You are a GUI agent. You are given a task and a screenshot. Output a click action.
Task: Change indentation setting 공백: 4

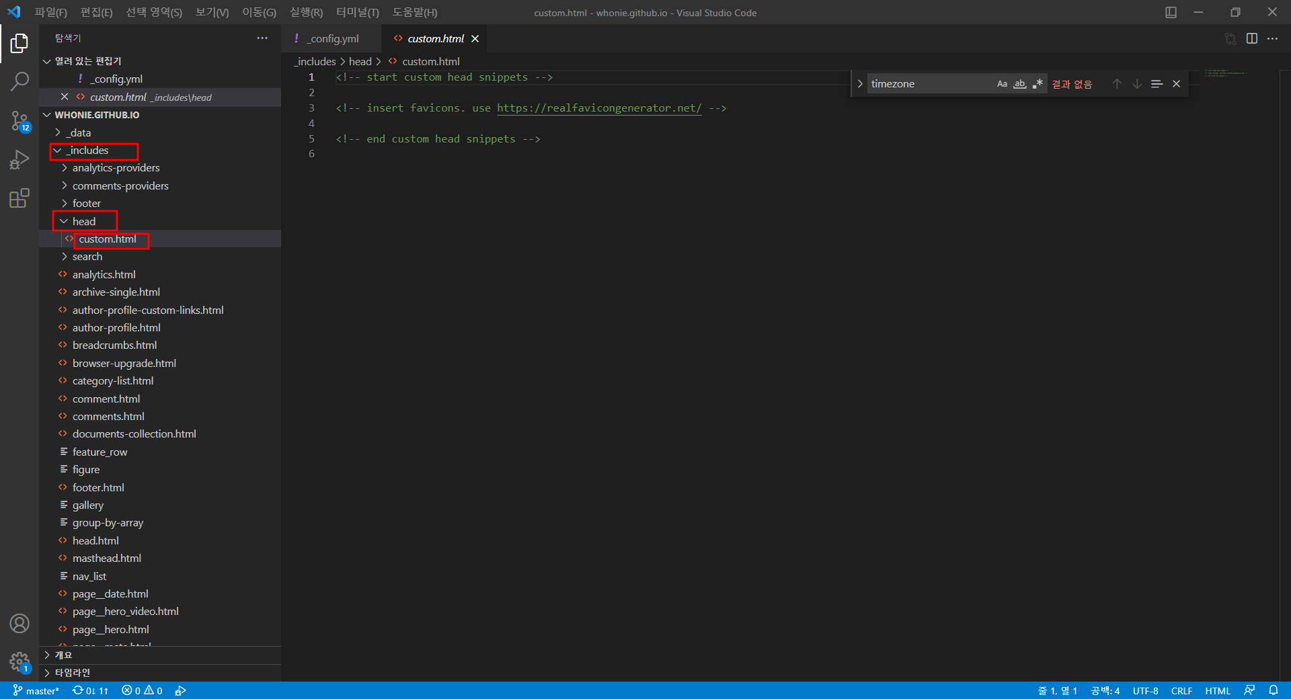point(1105,691)
